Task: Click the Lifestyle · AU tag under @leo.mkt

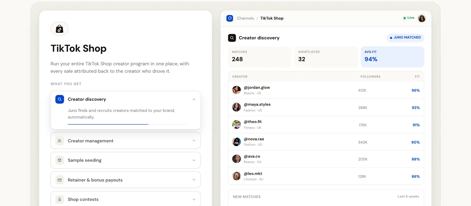Action: (253, 179)
